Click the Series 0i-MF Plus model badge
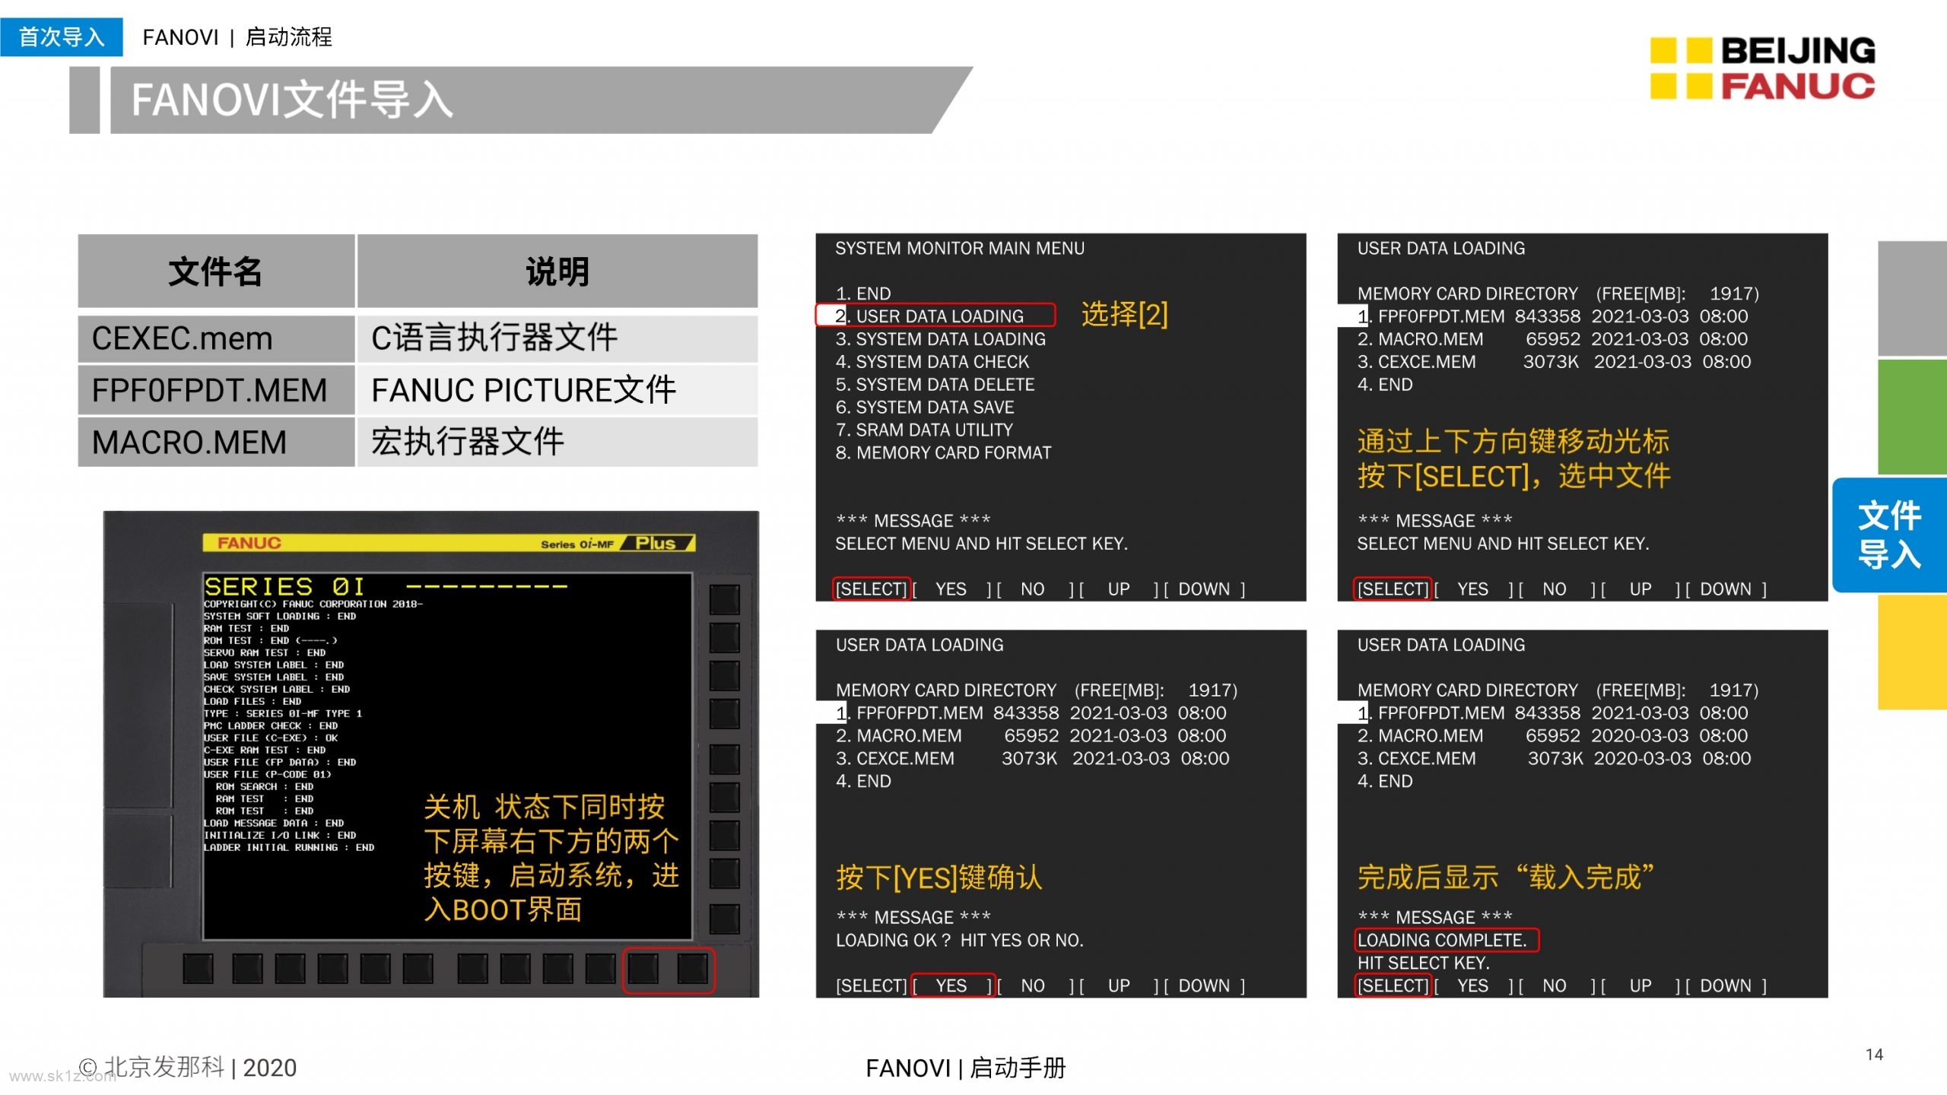 (x=616, y=543)
